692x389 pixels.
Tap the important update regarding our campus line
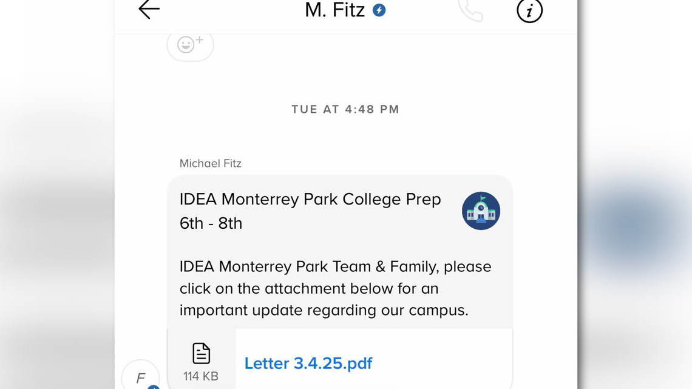(324, 311)
